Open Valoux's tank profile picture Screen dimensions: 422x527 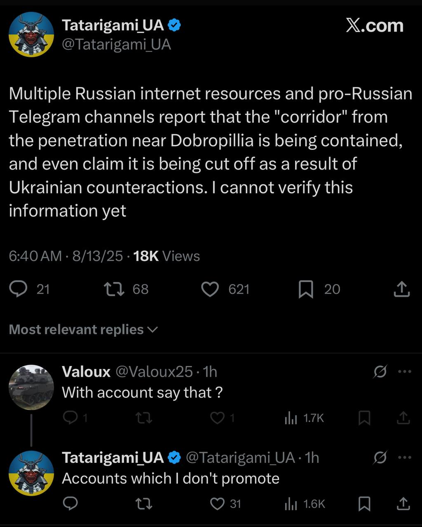31,387
